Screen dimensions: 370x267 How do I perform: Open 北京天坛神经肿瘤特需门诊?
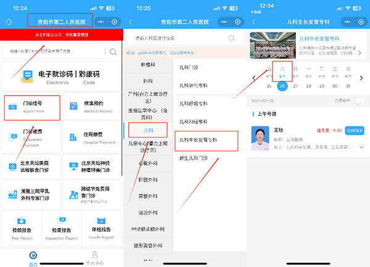click(92, 166)
